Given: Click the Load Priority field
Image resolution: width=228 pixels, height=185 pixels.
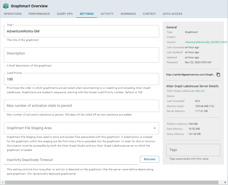Looking at the screenshot, I should tap(81, 79).
